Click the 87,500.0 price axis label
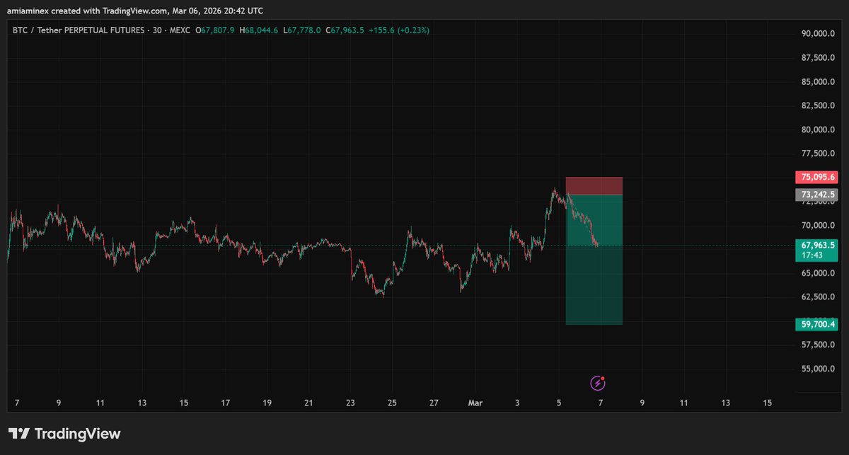 tap(817, 58)
